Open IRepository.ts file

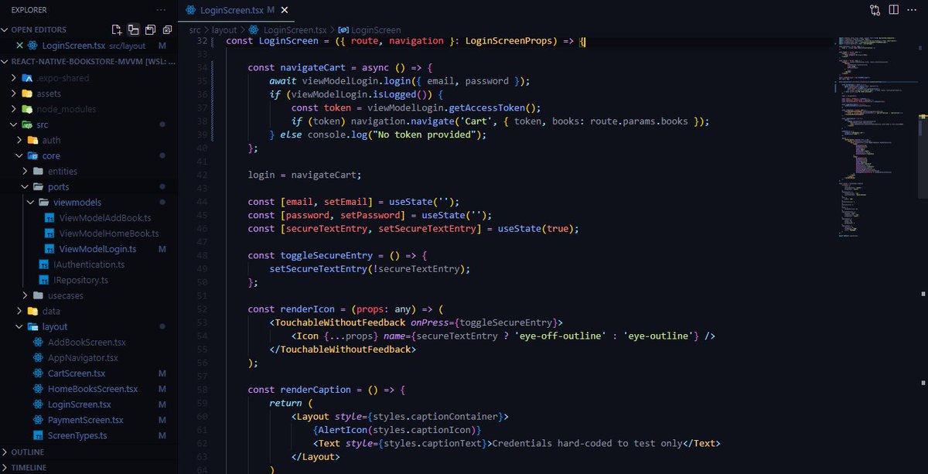pos(80,280)
